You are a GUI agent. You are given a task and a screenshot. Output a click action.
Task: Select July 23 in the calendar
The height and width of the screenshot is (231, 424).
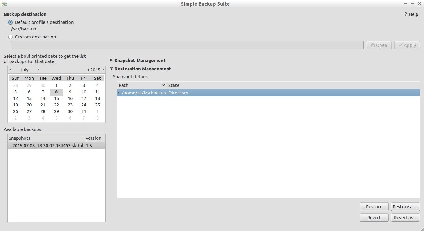tap(70, 105)
